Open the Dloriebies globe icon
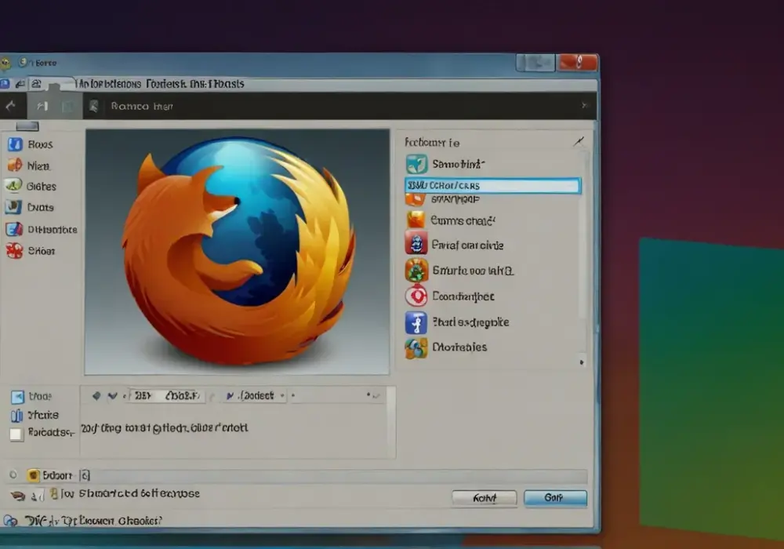This screenshot has height=549, width=784. tap(416, 348)
